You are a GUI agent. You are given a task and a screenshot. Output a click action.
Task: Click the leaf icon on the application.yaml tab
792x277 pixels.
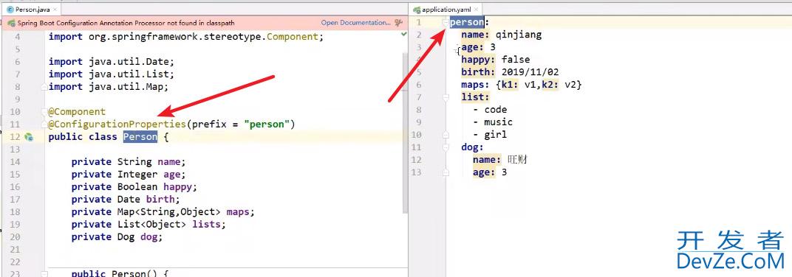[417, 10]
